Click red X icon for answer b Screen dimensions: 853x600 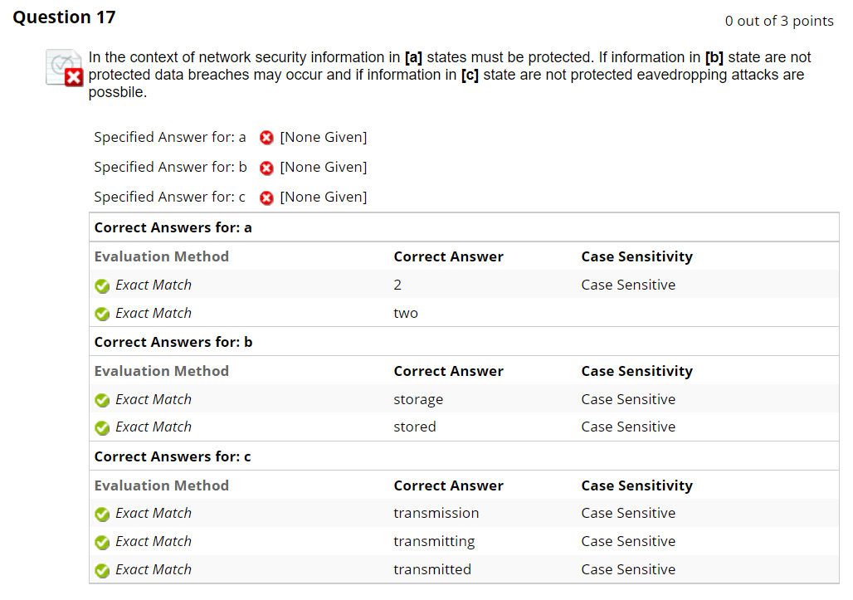[x=266, y=168]
